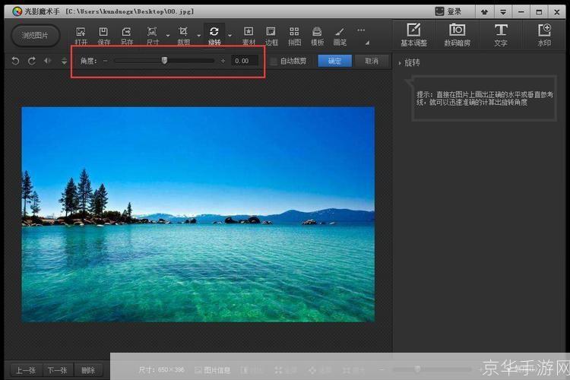Click the rotate right arrow icon

coord(32,61)
